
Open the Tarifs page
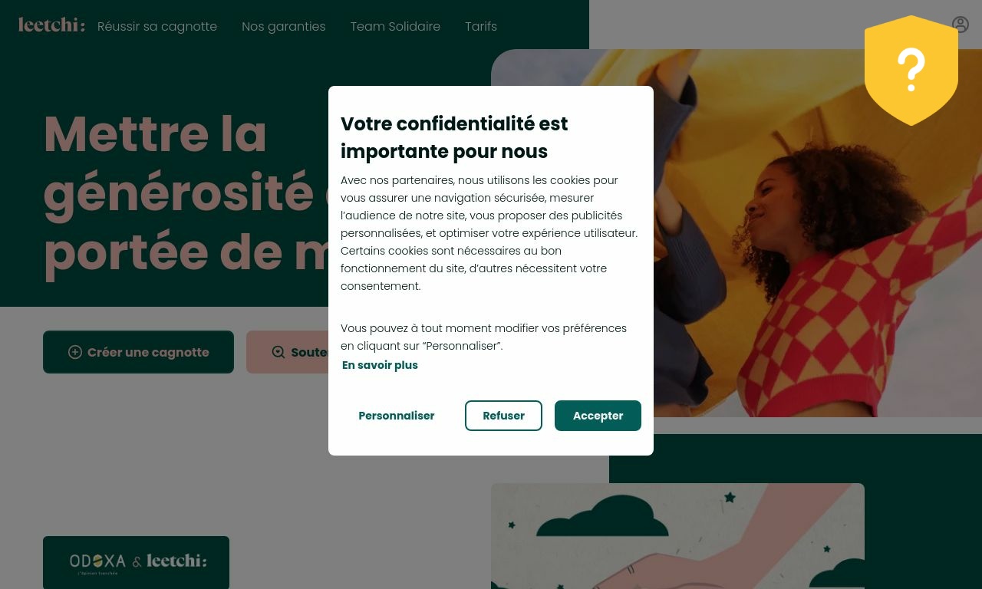pyautogui.click(x=481, y=26)
